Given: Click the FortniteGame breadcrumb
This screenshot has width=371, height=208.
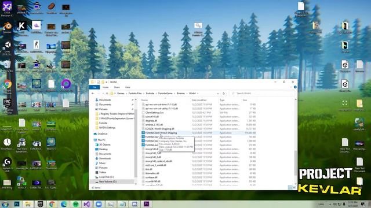Looking at the screenshot, I should (x=165, y=94).
